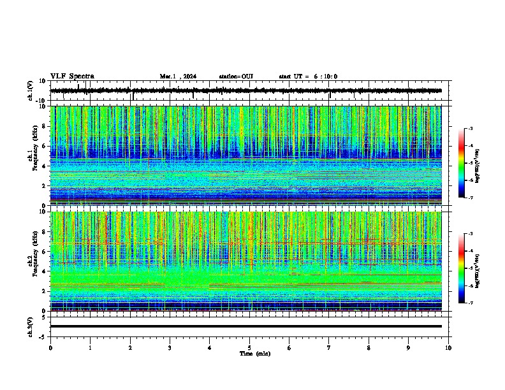Click the '6' kHz tick on ch.2 frequency axis

pyautogui.click(x=44, y=252)
